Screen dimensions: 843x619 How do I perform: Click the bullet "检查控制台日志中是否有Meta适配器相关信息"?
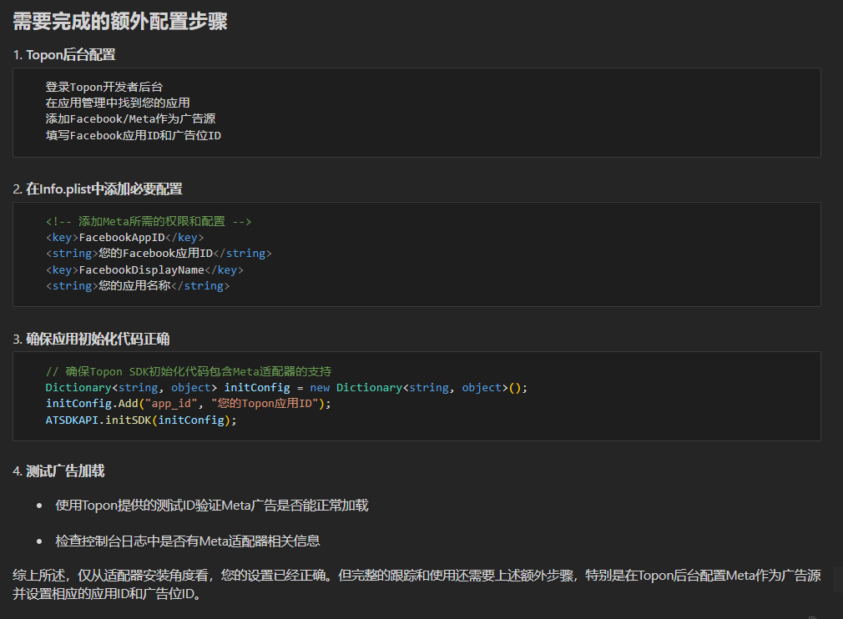(x=188, y=541)
